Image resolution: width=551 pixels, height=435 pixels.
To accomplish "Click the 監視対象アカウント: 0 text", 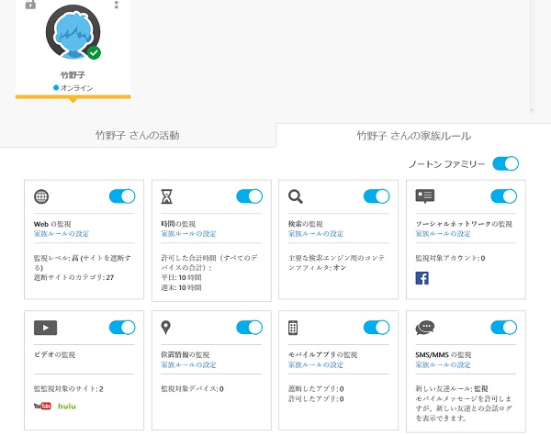I will (450, 258).
